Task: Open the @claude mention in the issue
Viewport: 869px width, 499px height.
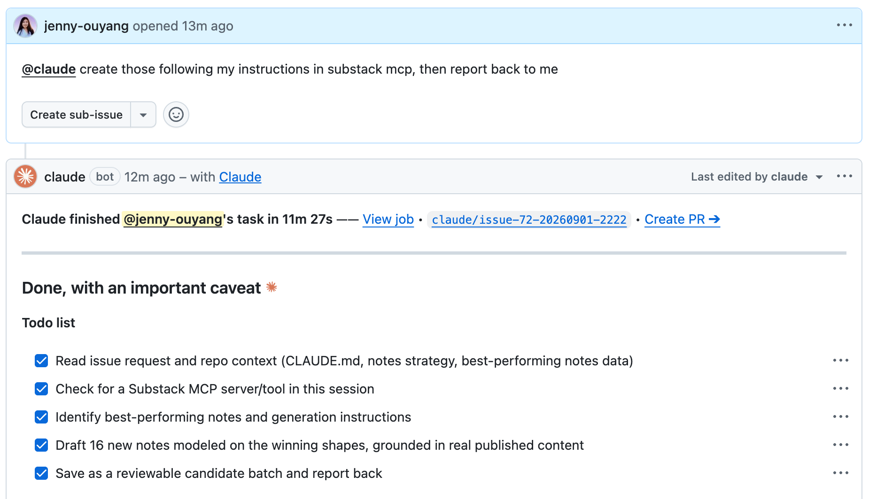Action: [49, 69]
